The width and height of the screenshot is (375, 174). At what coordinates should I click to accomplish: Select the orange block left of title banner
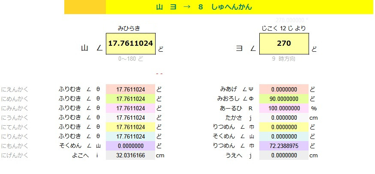coord(85,7)
